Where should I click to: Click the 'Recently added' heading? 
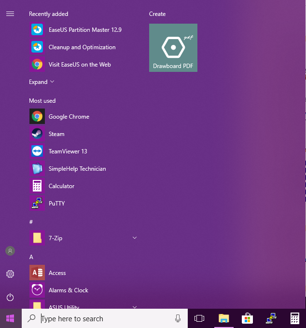coord(48,14)
